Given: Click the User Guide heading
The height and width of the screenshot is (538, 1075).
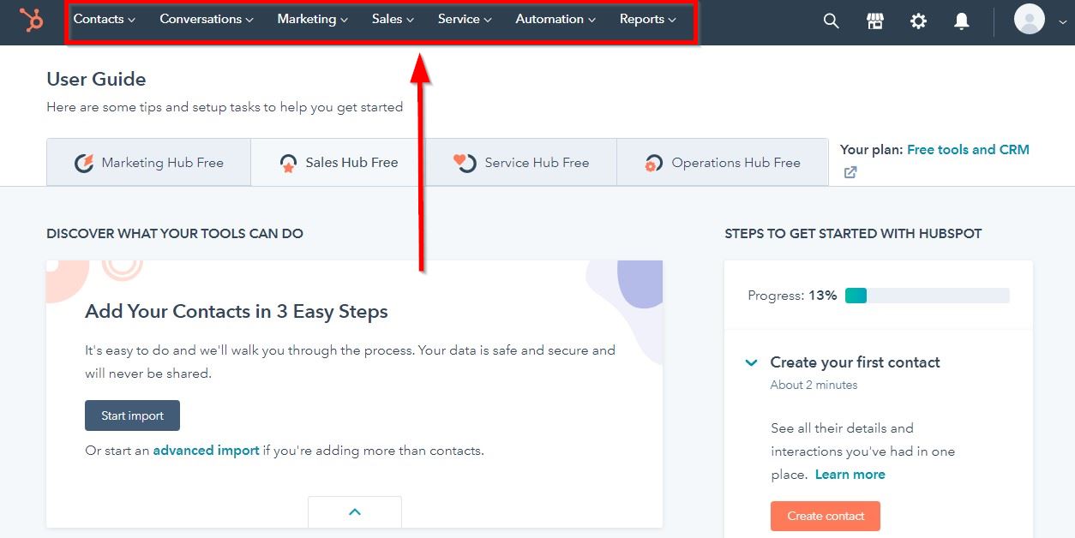Looking at the screenshot, I should pos(96,80).
